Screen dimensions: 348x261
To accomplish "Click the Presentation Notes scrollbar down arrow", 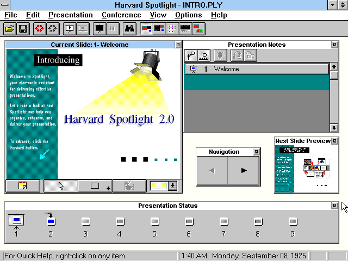I will tap(334, 128).
